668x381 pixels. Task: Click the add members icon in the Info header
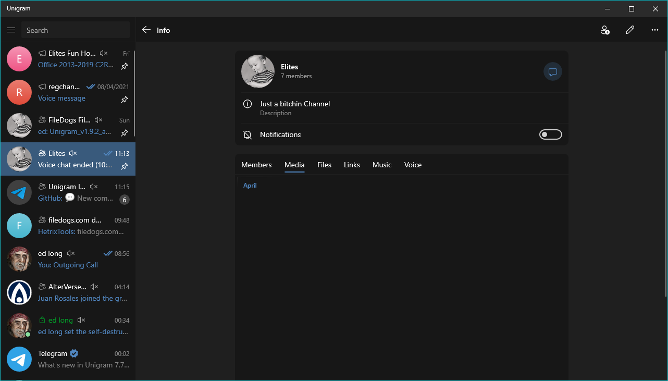pyautogui.click(x=605, y=30)
